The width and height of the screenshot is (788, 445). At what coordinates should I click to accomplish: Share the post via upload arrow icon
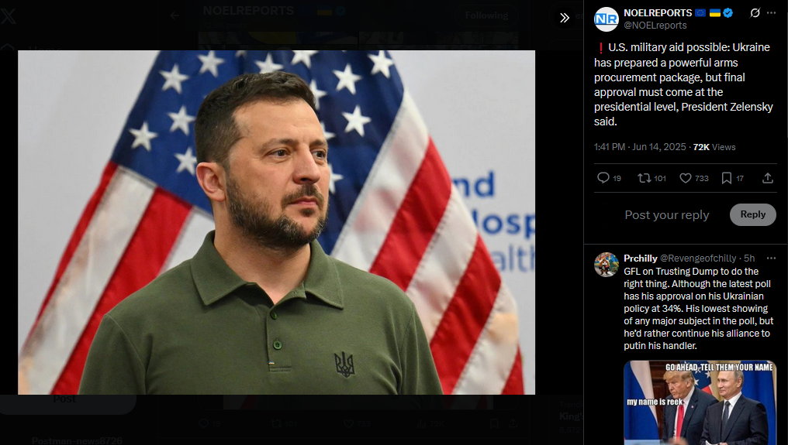[767, 178]
